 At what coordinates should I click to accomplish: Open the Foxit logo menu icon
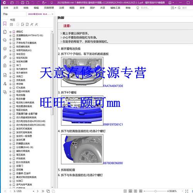[4, 3]
